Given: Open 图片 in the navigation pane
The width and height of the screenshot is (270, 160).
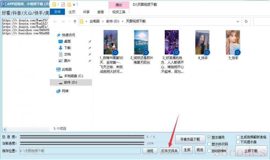Looking at the screenshot, I should 67,61.
